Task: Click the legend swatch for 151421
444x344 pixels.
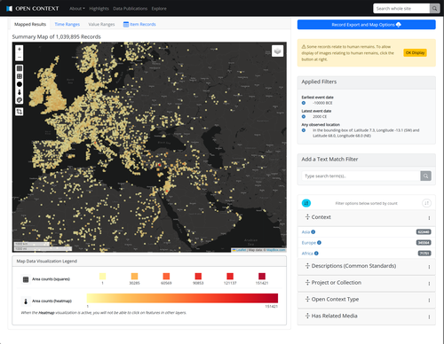Action: [x=262, y=277]
